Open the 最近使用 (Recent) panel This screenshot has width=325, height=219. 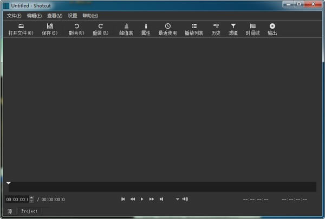pos(167,29)
